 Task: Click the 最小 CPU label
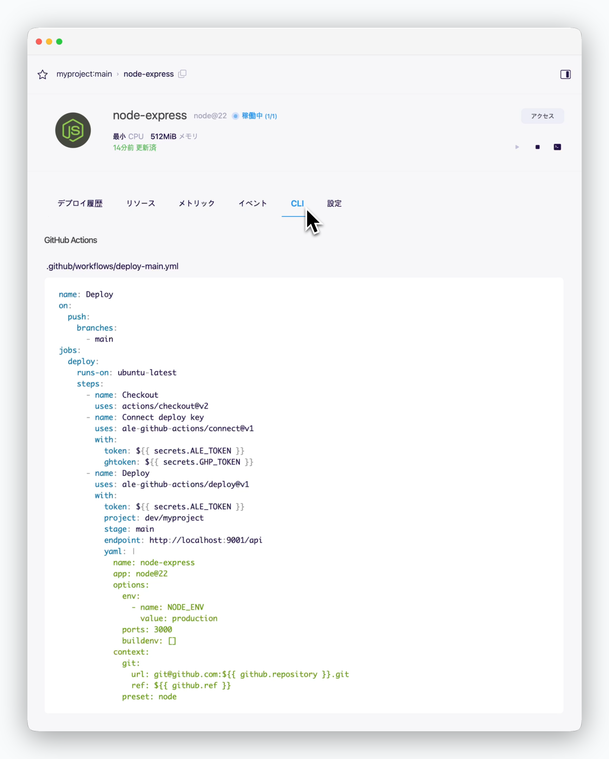pyautogui.click(x=128, y=136)
